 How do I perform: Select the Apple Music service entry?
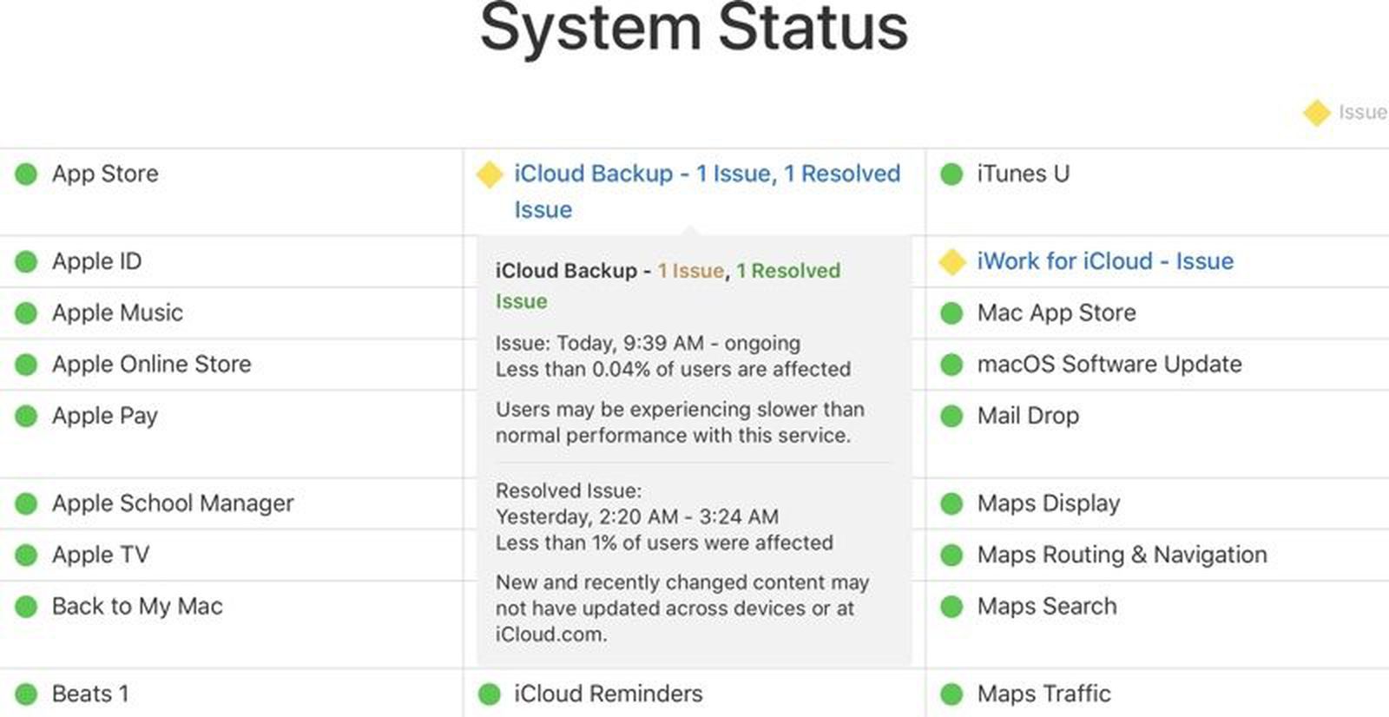click(117, 312)
